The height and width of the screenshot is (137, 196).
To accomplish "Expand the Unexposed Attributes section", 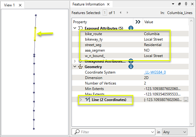I will [x=75, y=61].
